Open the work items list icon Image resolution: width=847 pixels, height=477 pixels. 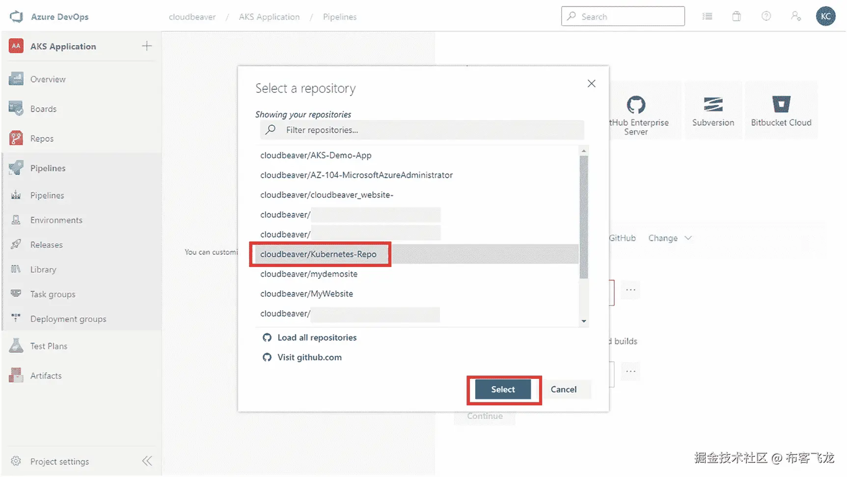click(707, 16)
